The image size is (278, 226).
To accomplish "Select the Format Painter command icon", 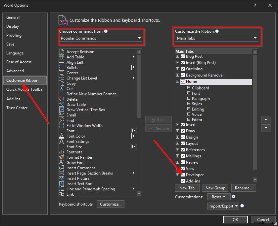I will [62, 157].
